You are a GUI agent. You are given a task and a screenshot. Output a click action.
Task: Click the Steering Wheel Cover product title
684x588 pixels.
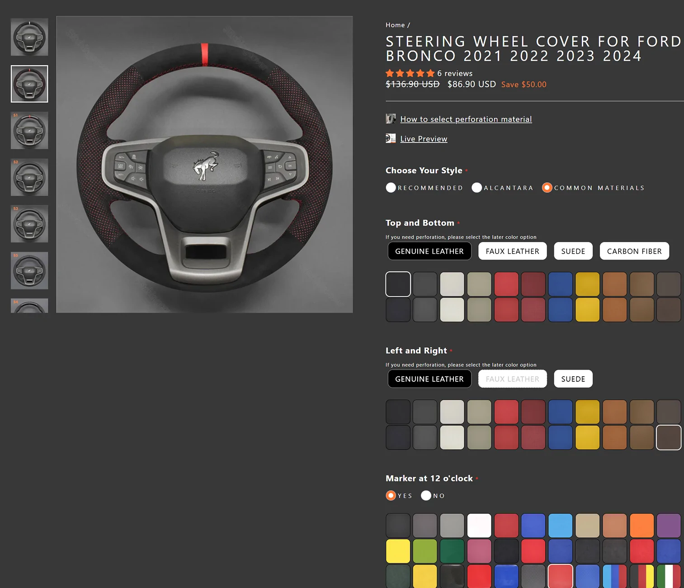[533, 49]
